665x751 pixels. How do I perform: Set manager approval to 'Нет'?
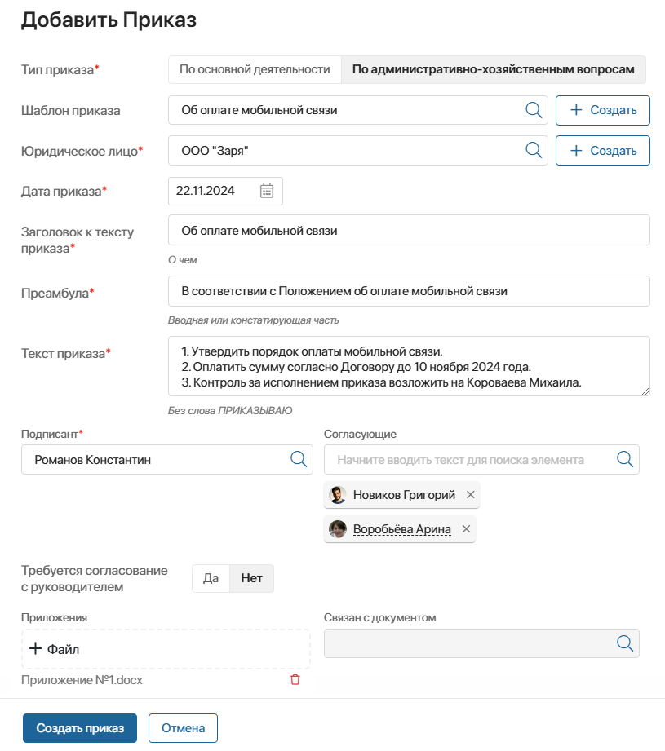point(251,578)
